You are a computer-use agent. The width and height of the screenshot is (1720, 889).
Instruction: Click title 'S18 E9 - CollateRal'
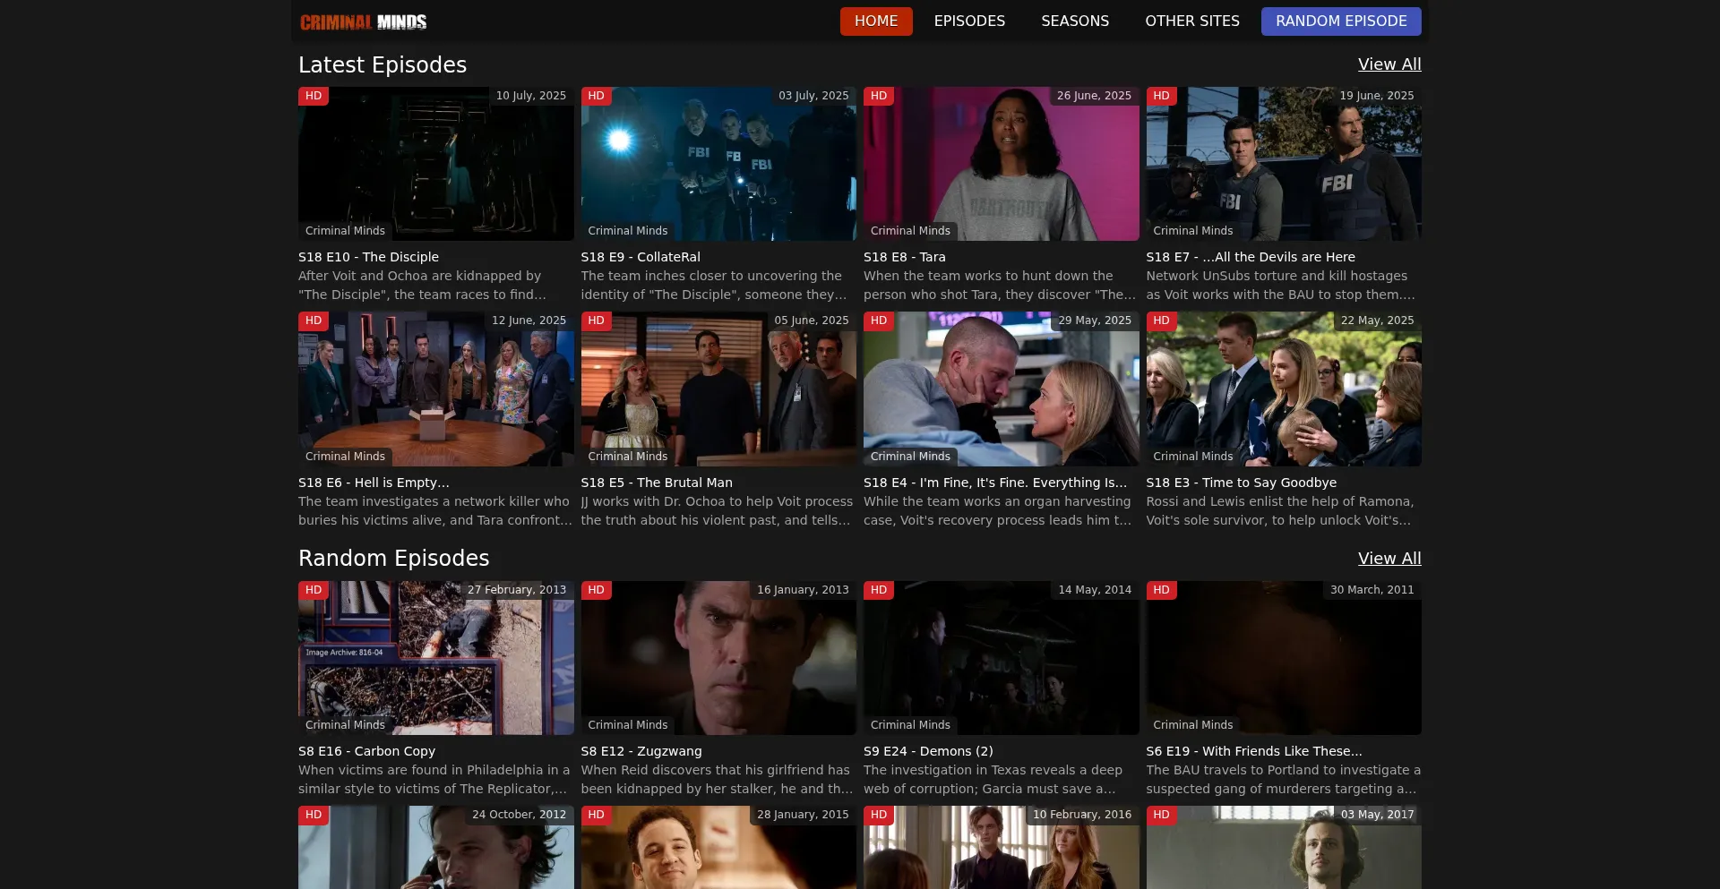tap(641, 257)
